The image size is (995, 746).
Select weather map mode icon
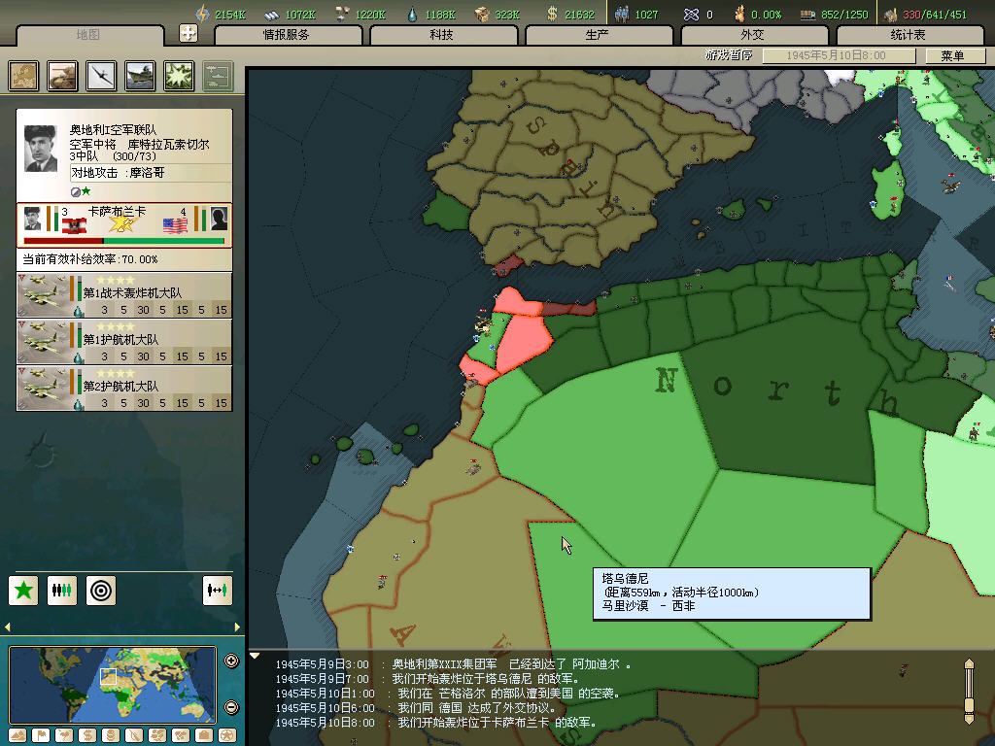[64, 735]
